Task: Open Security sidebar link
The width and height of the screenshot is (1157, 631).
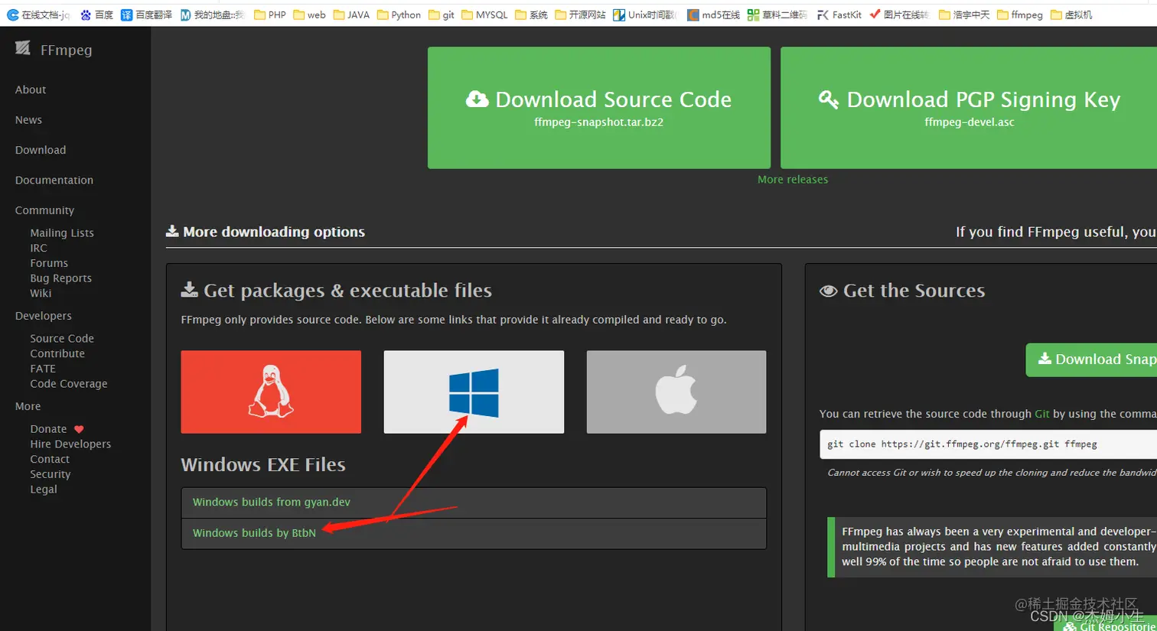Action: click(51, 474)
